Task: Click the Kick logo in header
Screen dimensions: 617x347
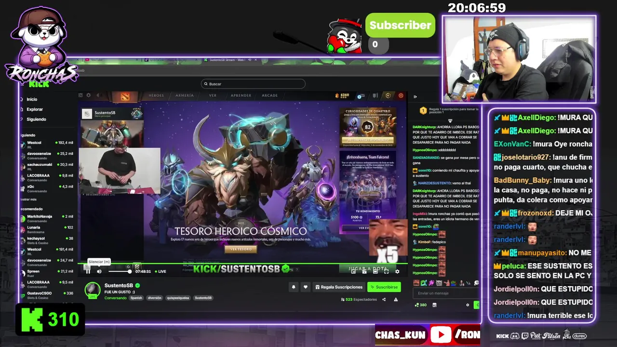Action: (x=39, y=84)
